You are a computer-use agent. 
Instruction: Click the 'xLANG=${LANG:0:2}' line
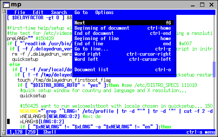click(42, 122)
